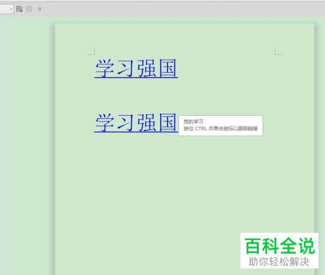
Task: Click the document page with plus icon
Action: coord(19,9)
